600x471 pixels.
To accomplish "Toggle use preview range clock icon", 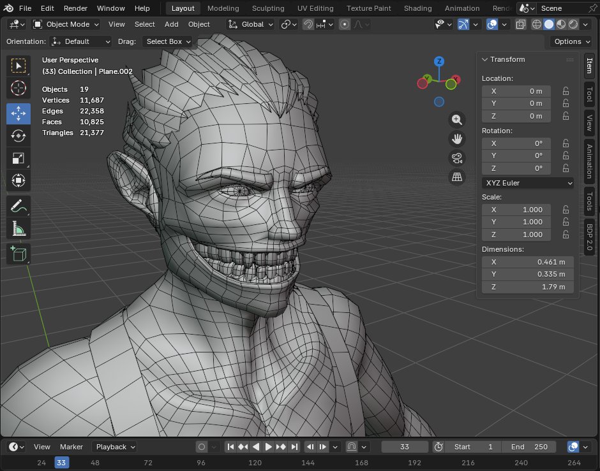I will pos(439,447).
